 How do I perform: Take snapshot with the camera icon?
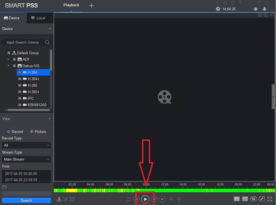[260, 15]
